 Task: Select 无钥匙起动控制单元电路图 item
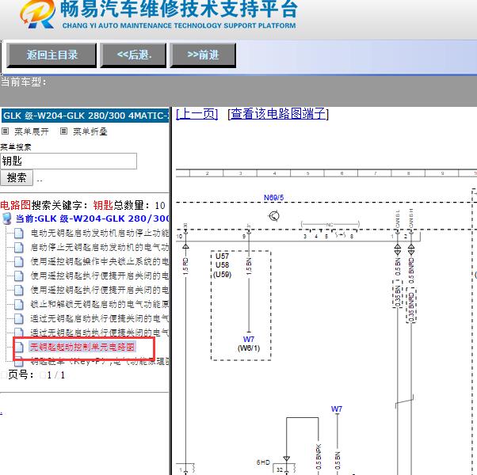(x=82, y=347)
